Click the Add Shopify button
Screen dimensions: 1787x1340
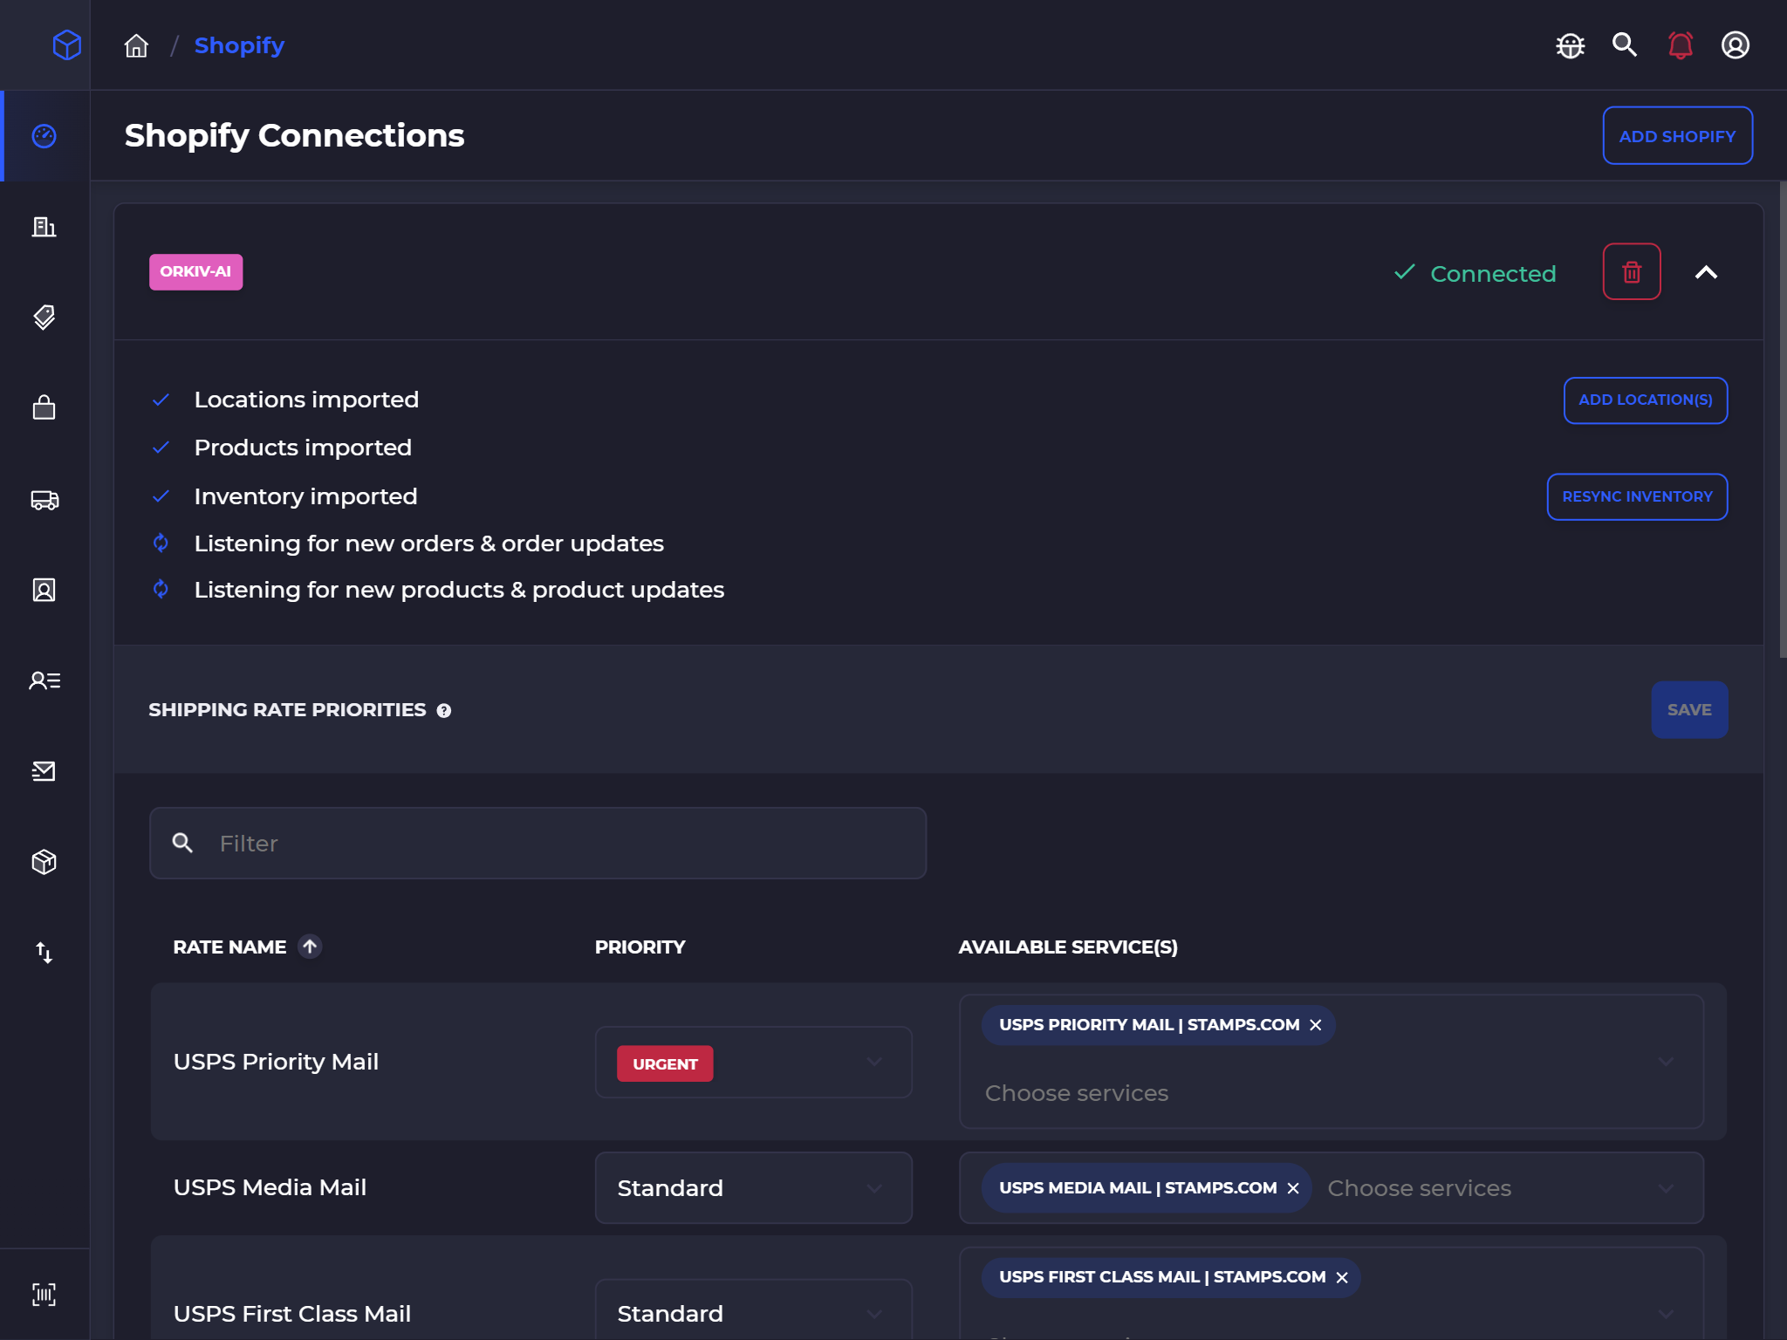click(1677, 136)
